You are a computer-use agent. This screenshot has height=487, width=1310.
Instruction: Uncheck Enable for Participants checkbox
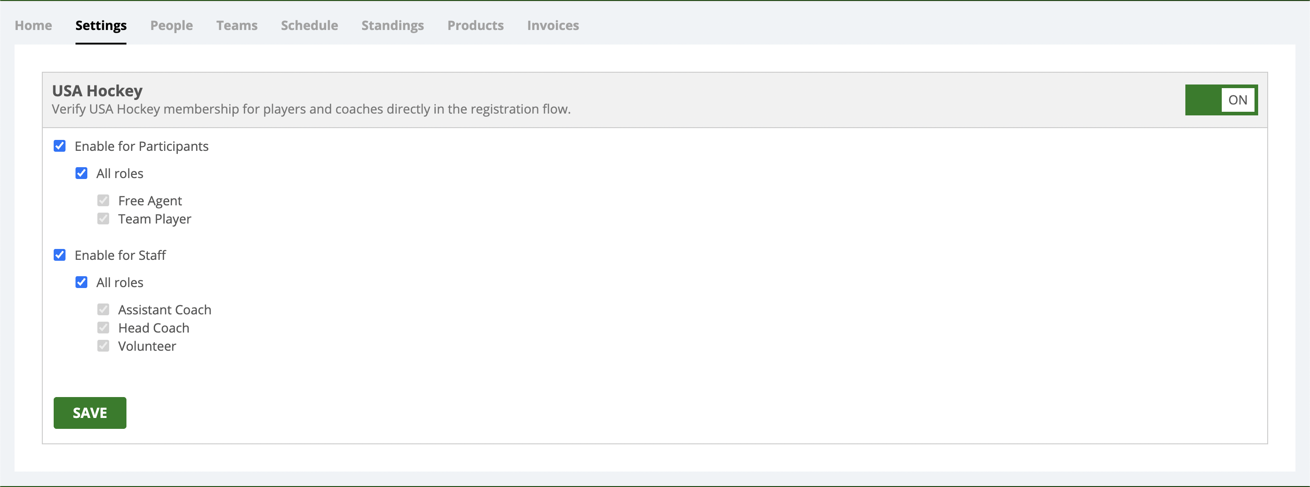click(x=60, y=146)
